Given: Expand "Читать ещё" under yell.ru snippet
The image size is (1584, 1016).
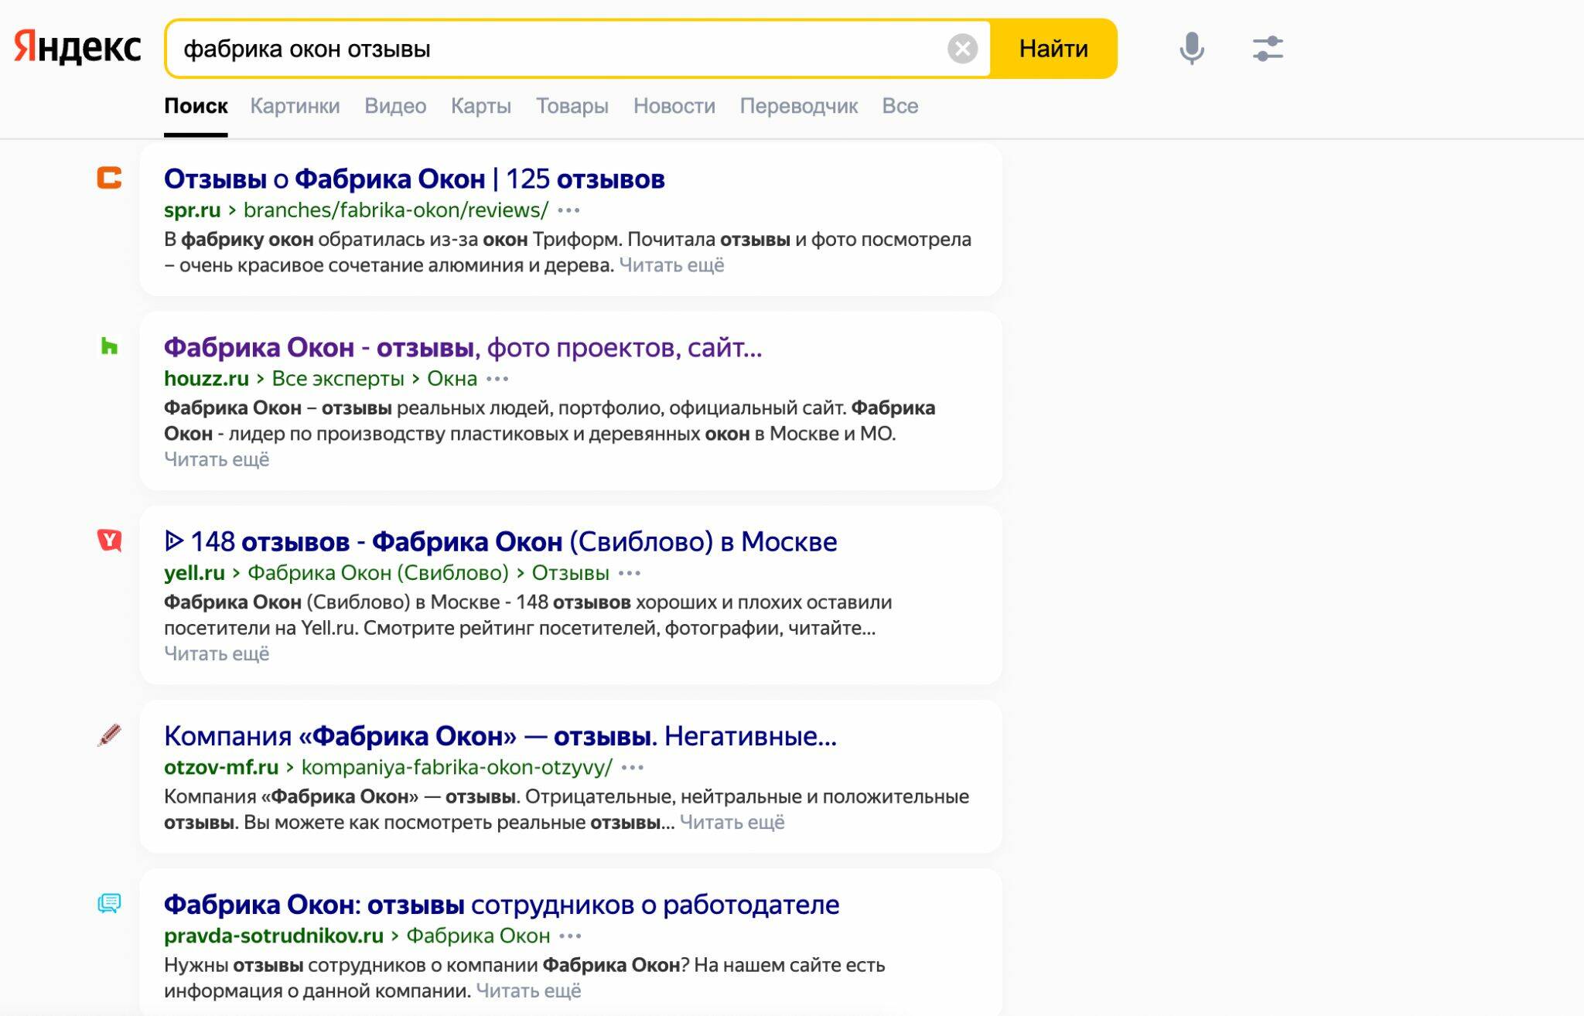Looking at the screenshot, I should pos(217,654).
